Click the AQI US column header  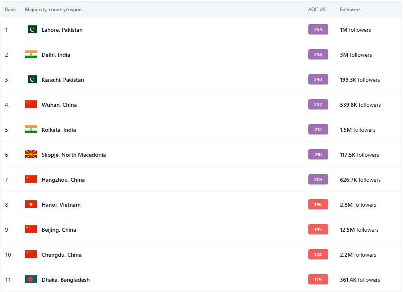point(316,10)
